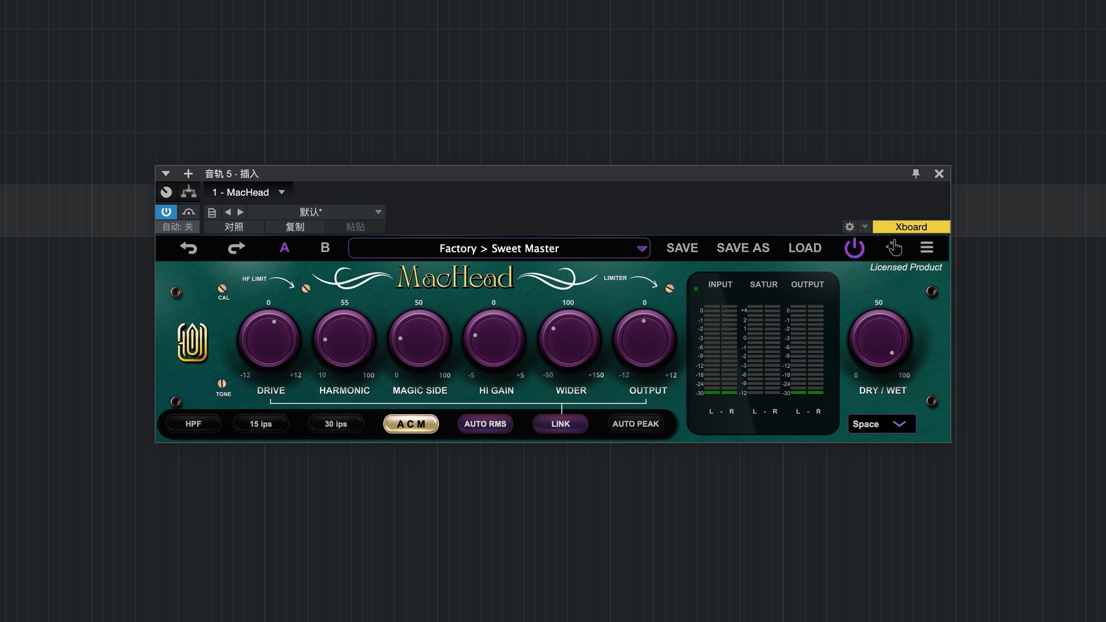Click the SAVE AS button

point(743,248)
